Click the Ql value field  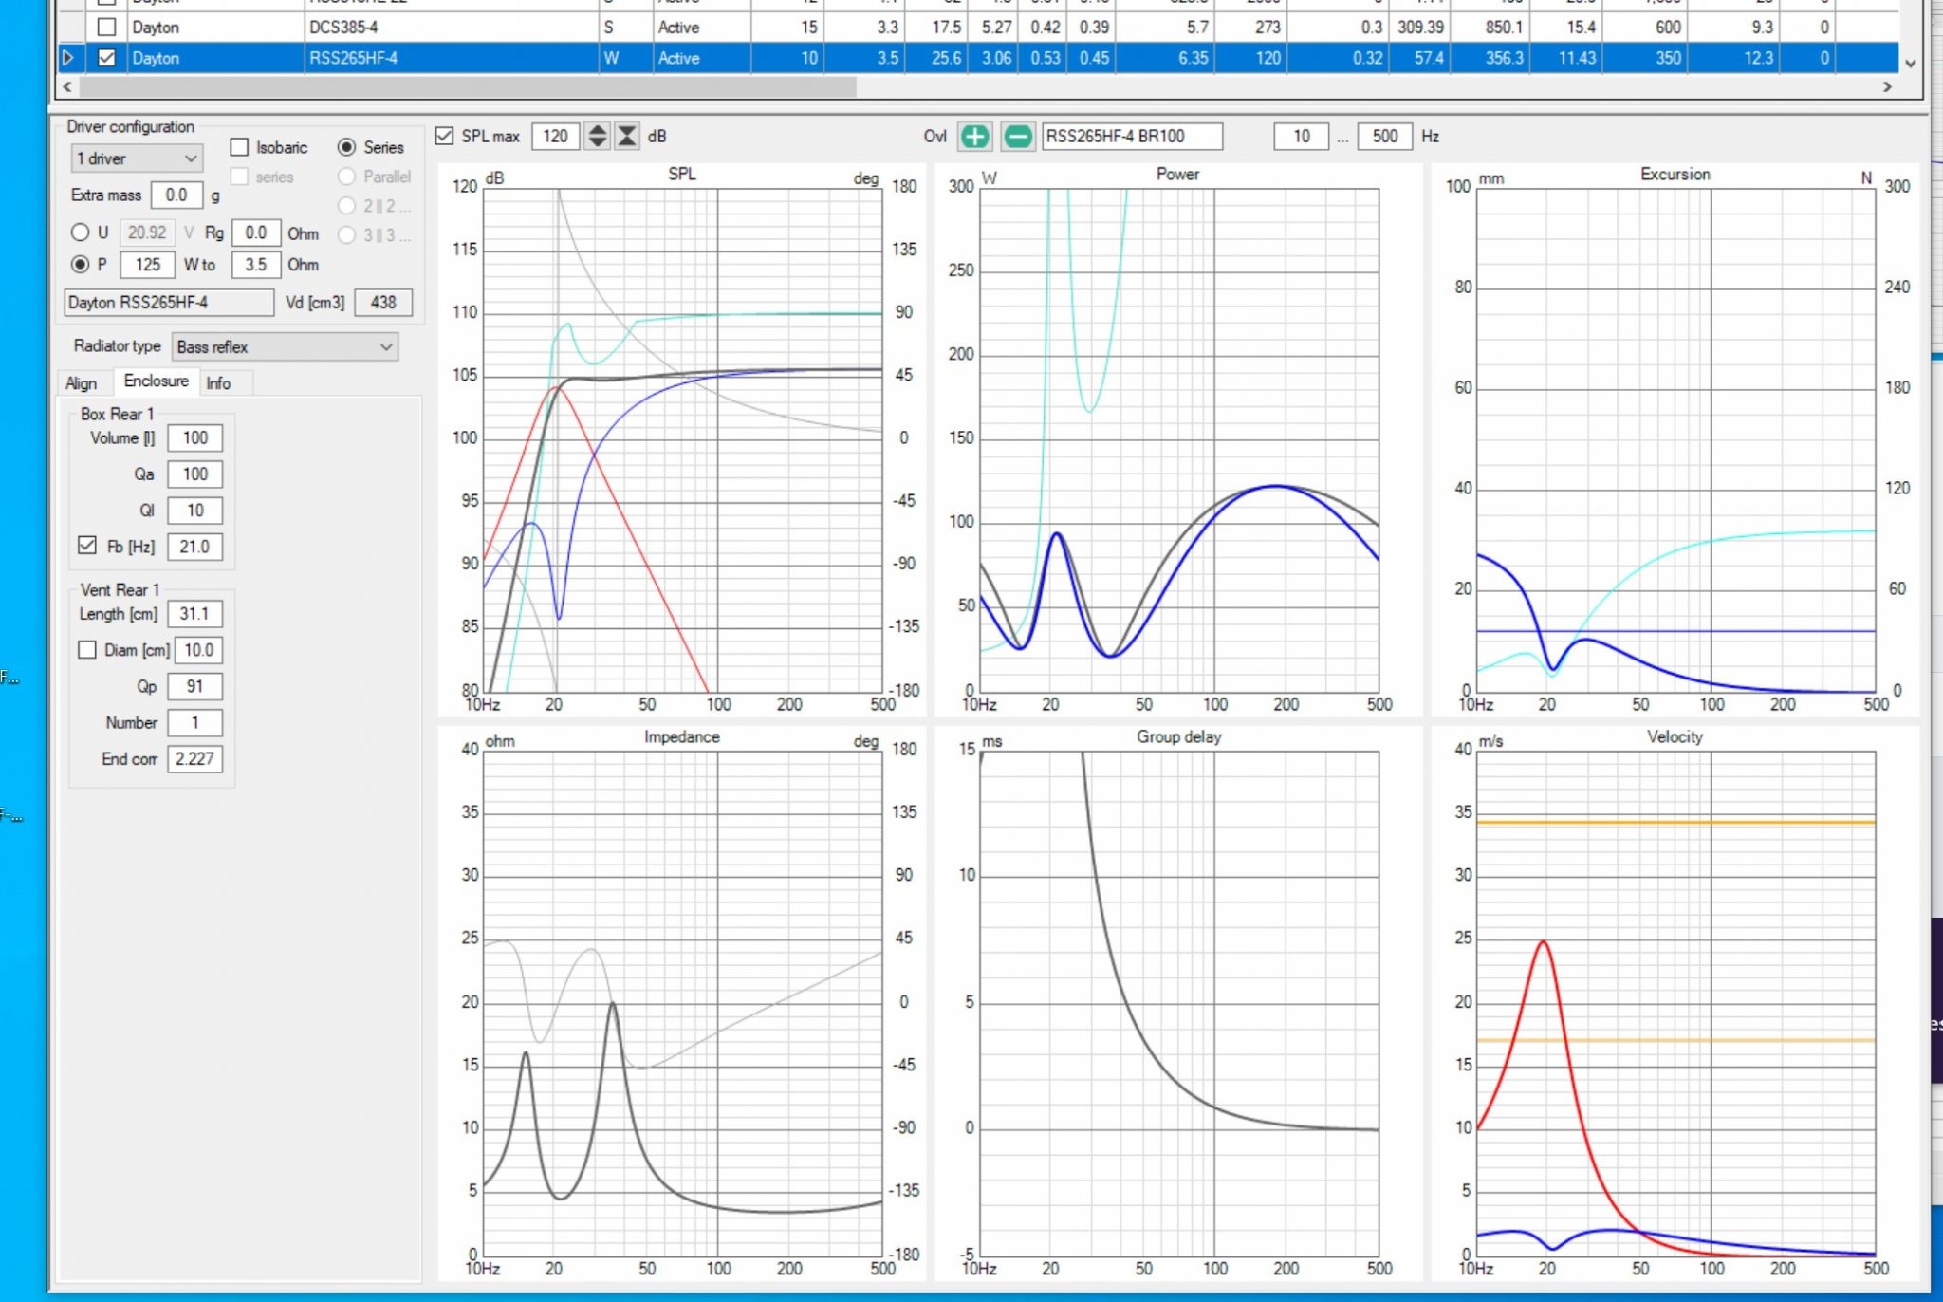point(195,511)
